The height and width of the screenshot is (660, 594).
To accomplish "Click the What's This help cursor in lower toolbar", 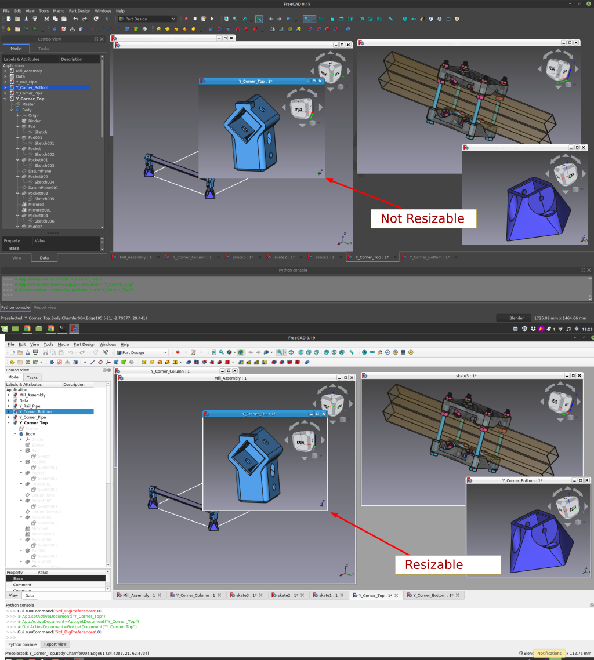I will [x=105, y=352].
